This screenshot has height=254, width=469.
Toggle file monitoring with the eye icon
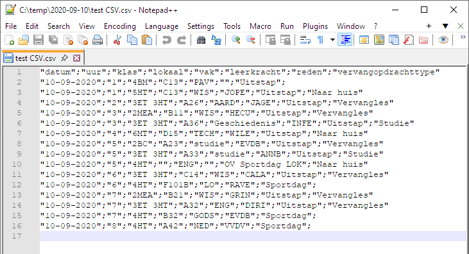pyautogui.click(x=443, y=40)
